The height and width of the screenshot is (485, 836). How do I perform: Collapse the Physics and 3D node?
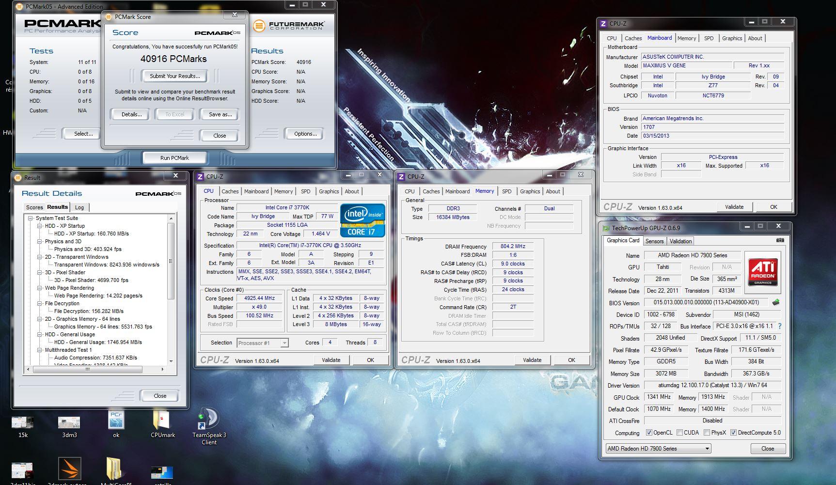pos(40,241)
